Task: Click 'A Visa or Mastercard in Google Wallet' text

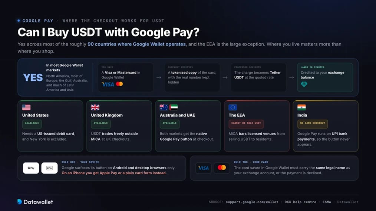Action: click(x=121, y=75)
